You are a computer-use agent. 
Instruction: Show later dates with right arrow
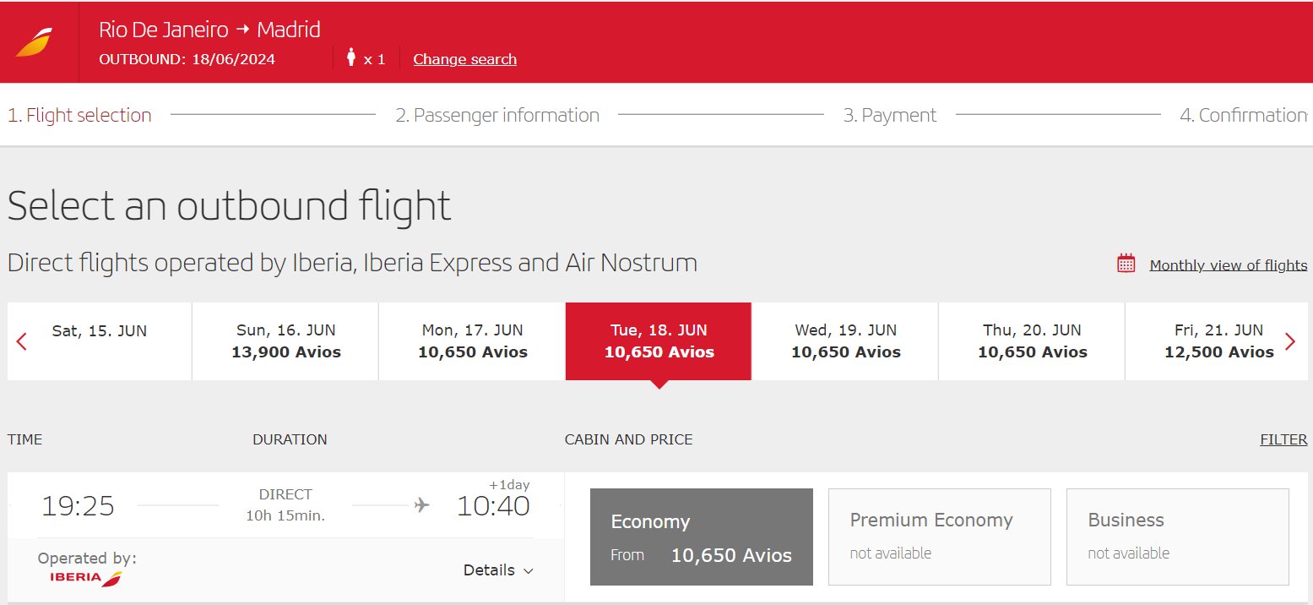tap(1290, 341)
